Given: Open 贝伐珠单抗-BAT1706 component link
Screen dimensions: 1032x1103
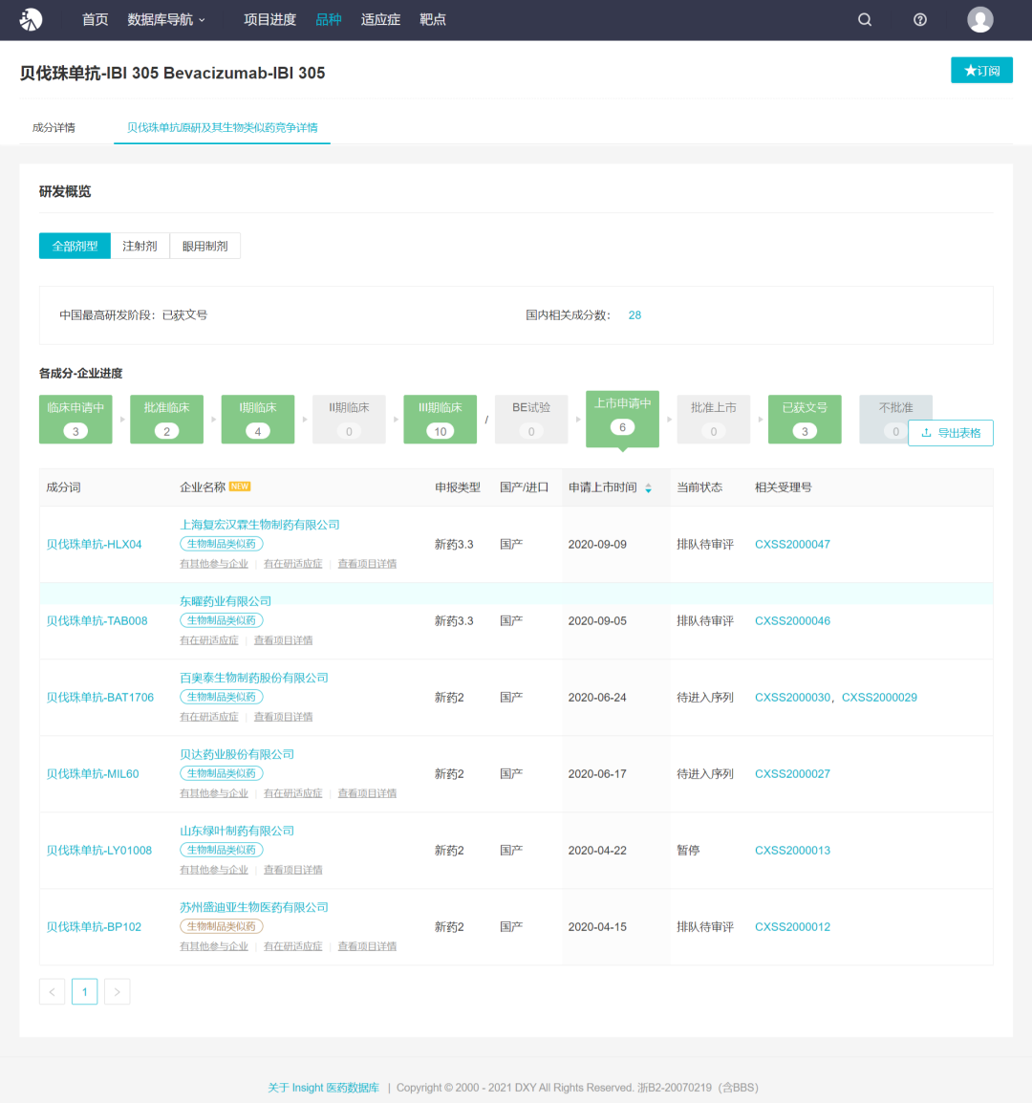Looking at the screenshot, I should (100, 698).
